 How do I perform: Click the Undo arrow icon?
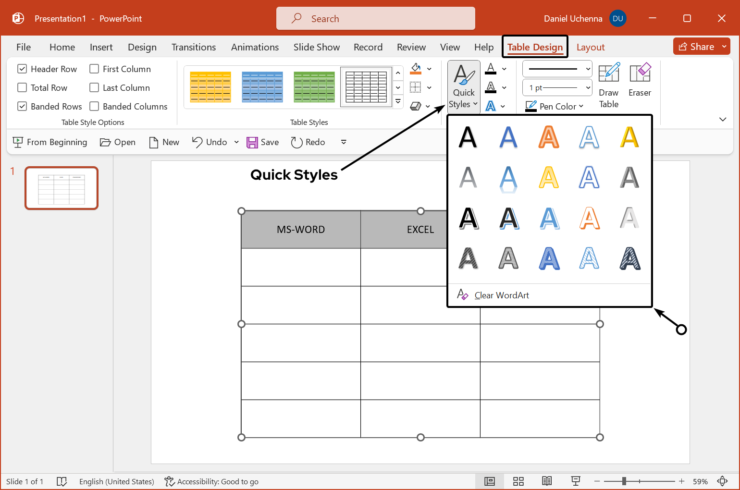click(x=197, y=142)
